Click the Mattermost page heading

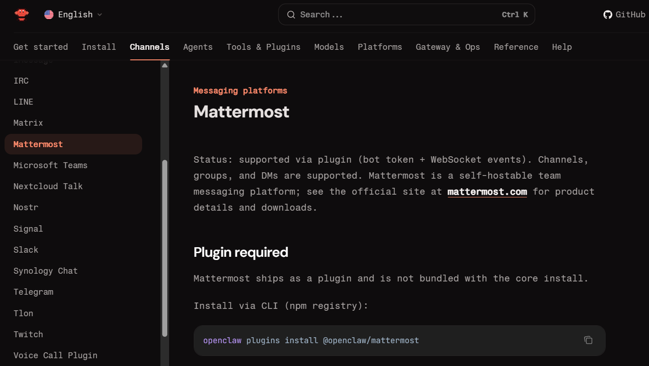tap(241, 112)
